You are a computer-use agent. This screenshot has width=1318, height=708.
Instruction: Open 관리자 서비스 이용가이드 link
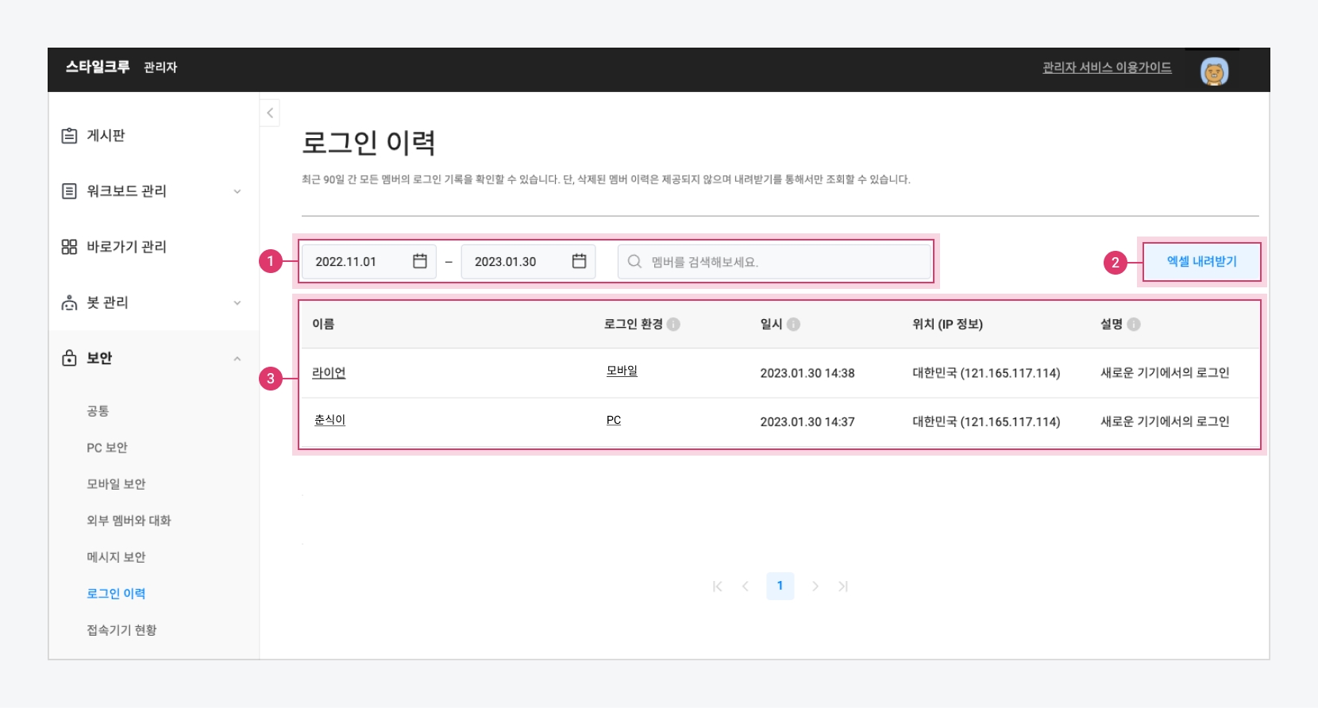pos(1107,67)
